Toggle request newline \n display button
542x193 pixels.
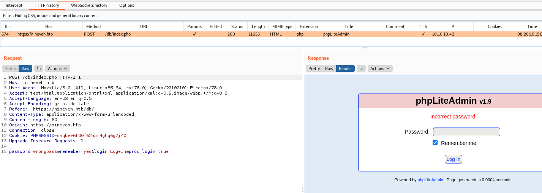click(38, 68)
